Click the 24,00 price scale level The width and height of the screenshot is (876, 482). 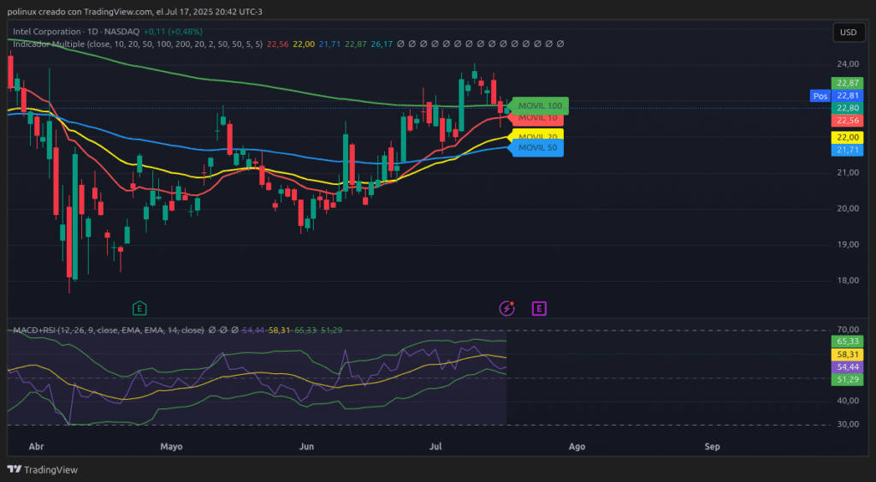848,64
